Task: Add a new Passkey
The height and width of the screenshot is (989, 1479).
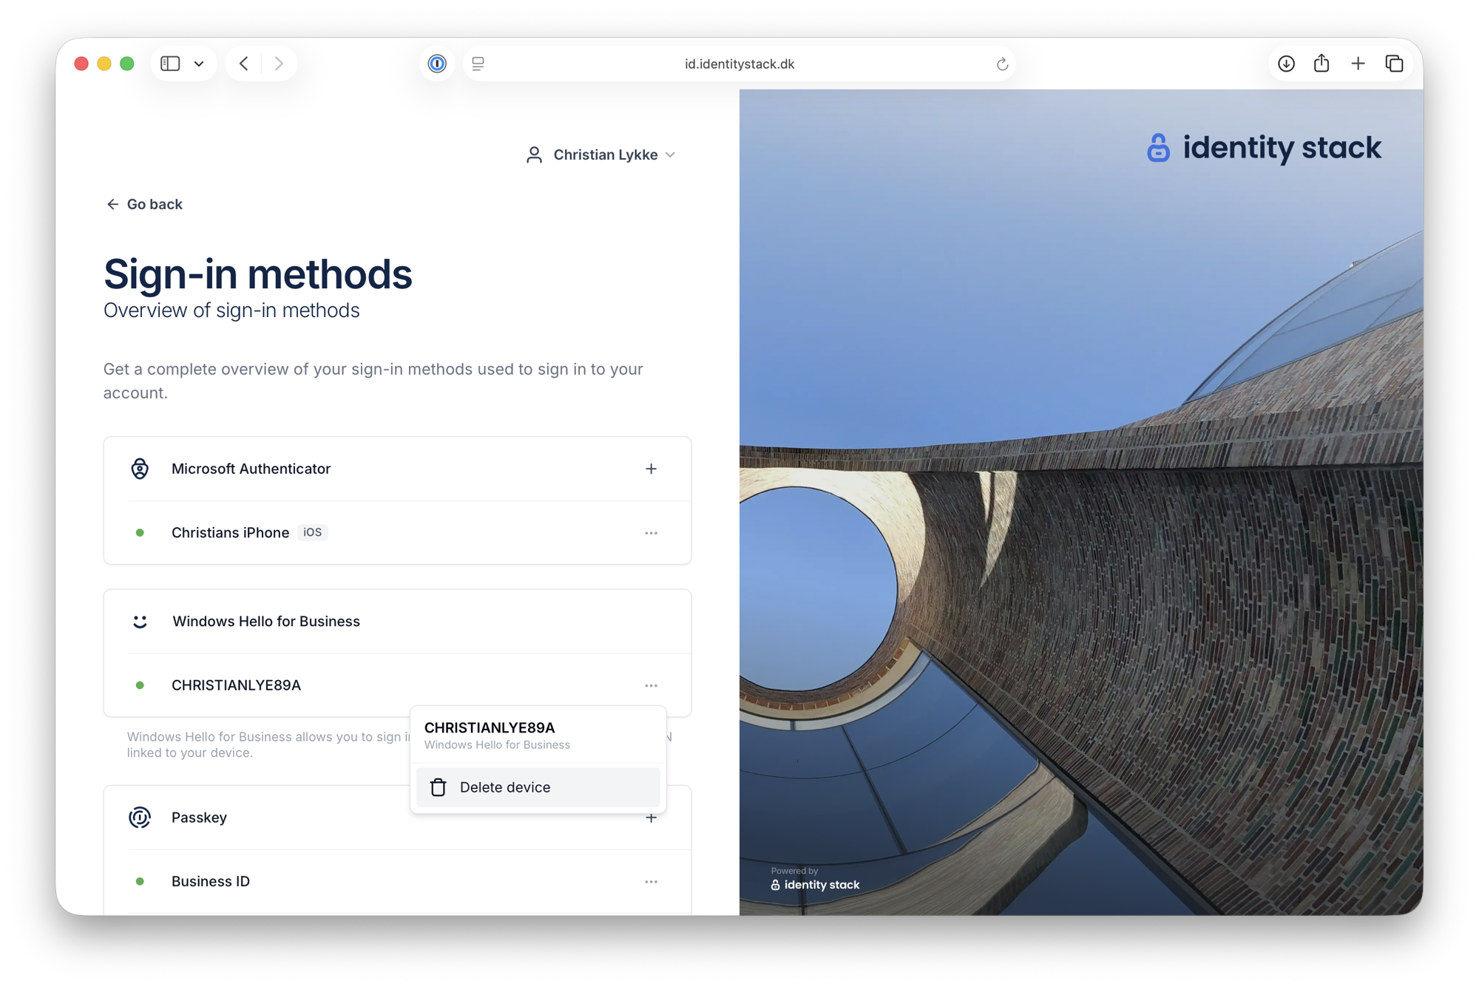Action: 651,818
